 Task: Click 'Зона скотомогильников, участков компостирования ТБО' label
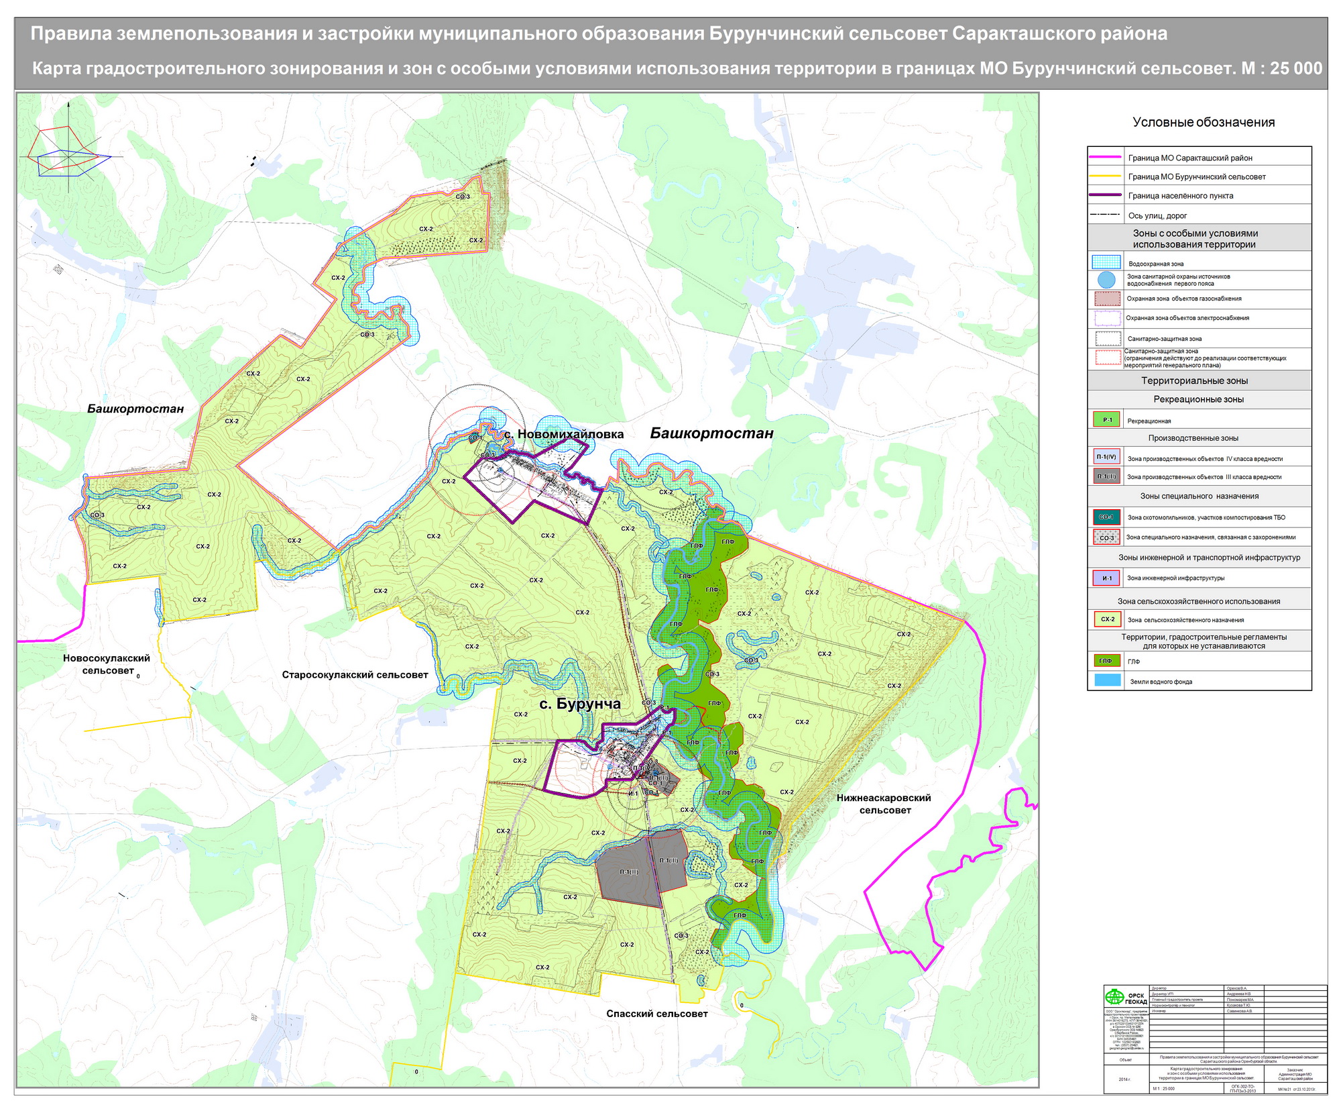(1206, 518)
